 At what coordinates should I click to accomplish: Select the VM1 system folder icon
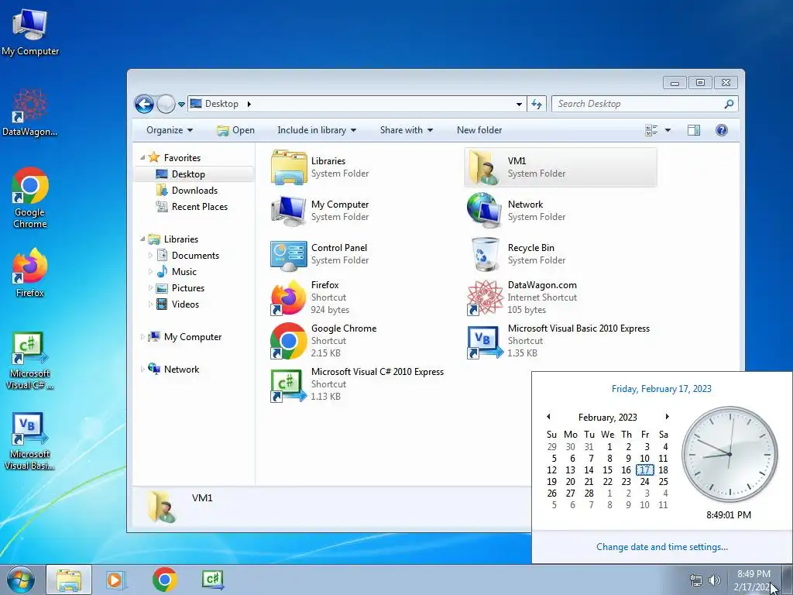coord(485,167)
